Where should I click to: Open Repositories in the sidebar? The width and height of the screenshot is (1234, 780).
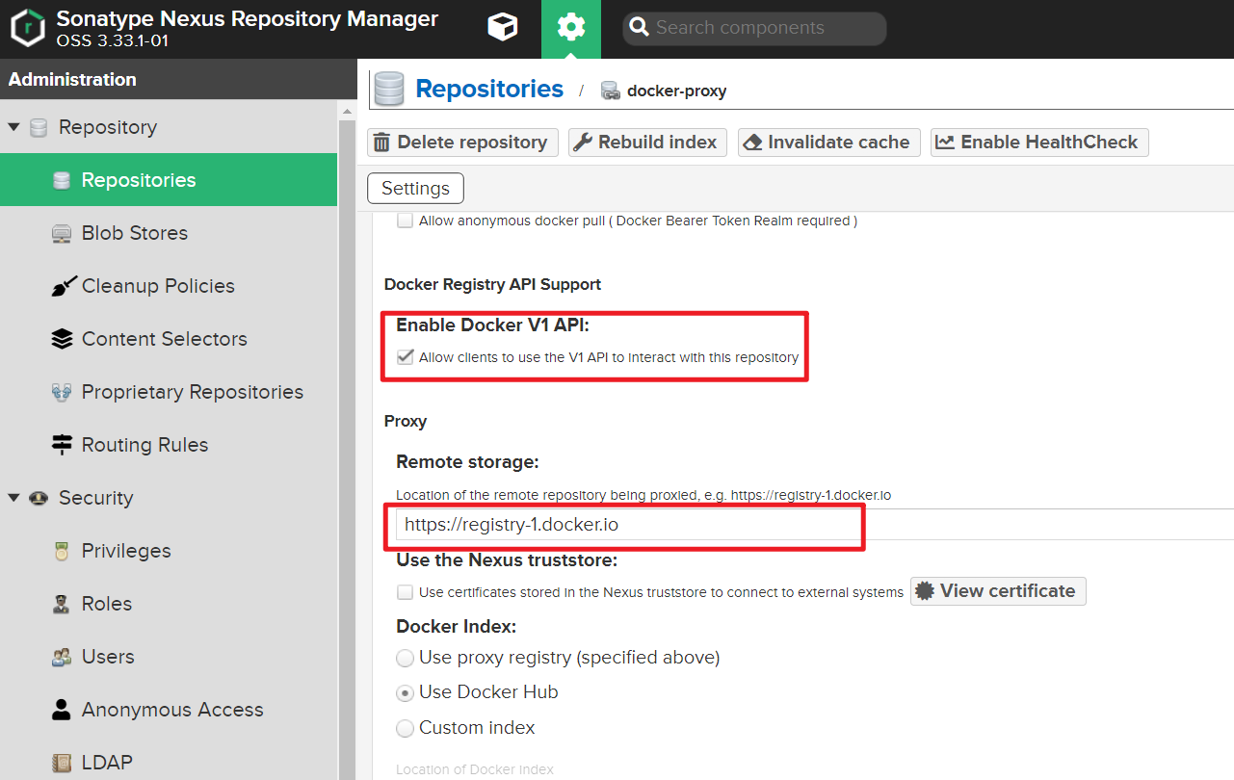[x=169, y=180]
